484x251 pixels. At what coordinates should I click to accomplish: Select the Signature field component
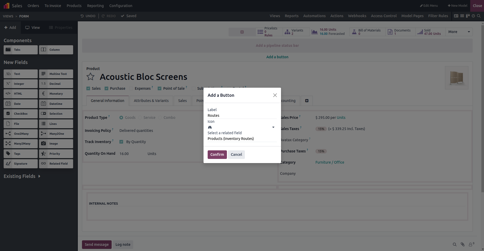21,164
